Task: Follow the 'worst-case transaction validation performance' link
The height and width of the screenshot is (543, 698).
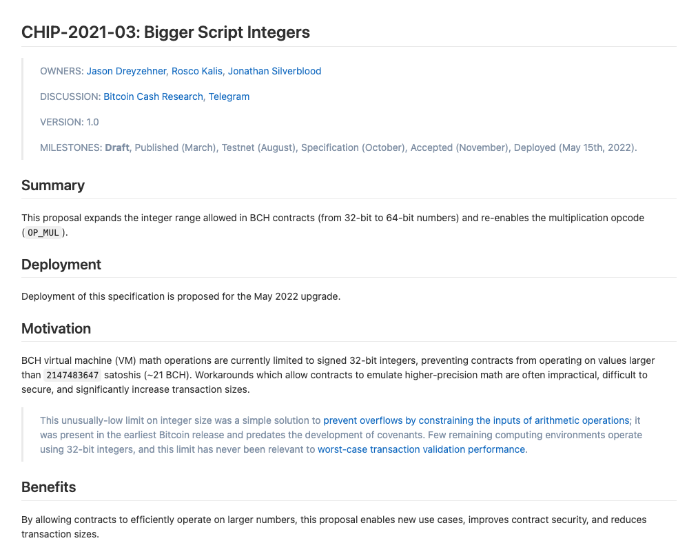Action: point(421,449)
